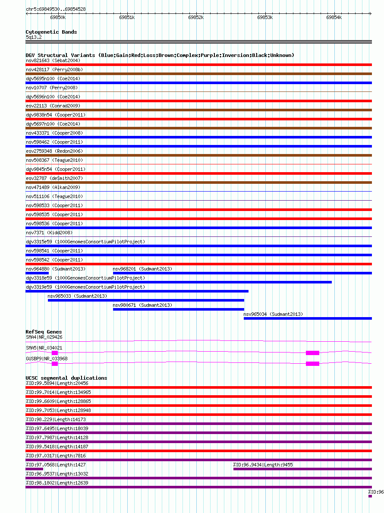Select duplication %ID:99.5894|Length:20456

pyautogui.click(x=57, y=384)
